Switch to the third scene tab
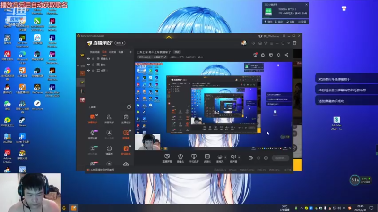378x212 pixels. [x=112, y=52]
